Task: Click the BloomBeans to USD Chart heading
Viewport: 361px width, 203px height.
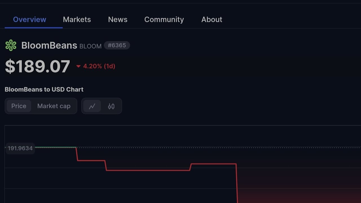Action: 44,89
